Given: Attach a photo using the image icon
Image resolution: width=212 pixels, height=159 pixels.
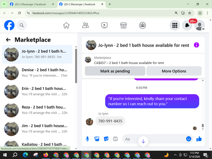Looking at the screenshot, I should click(x=97, y=139).
